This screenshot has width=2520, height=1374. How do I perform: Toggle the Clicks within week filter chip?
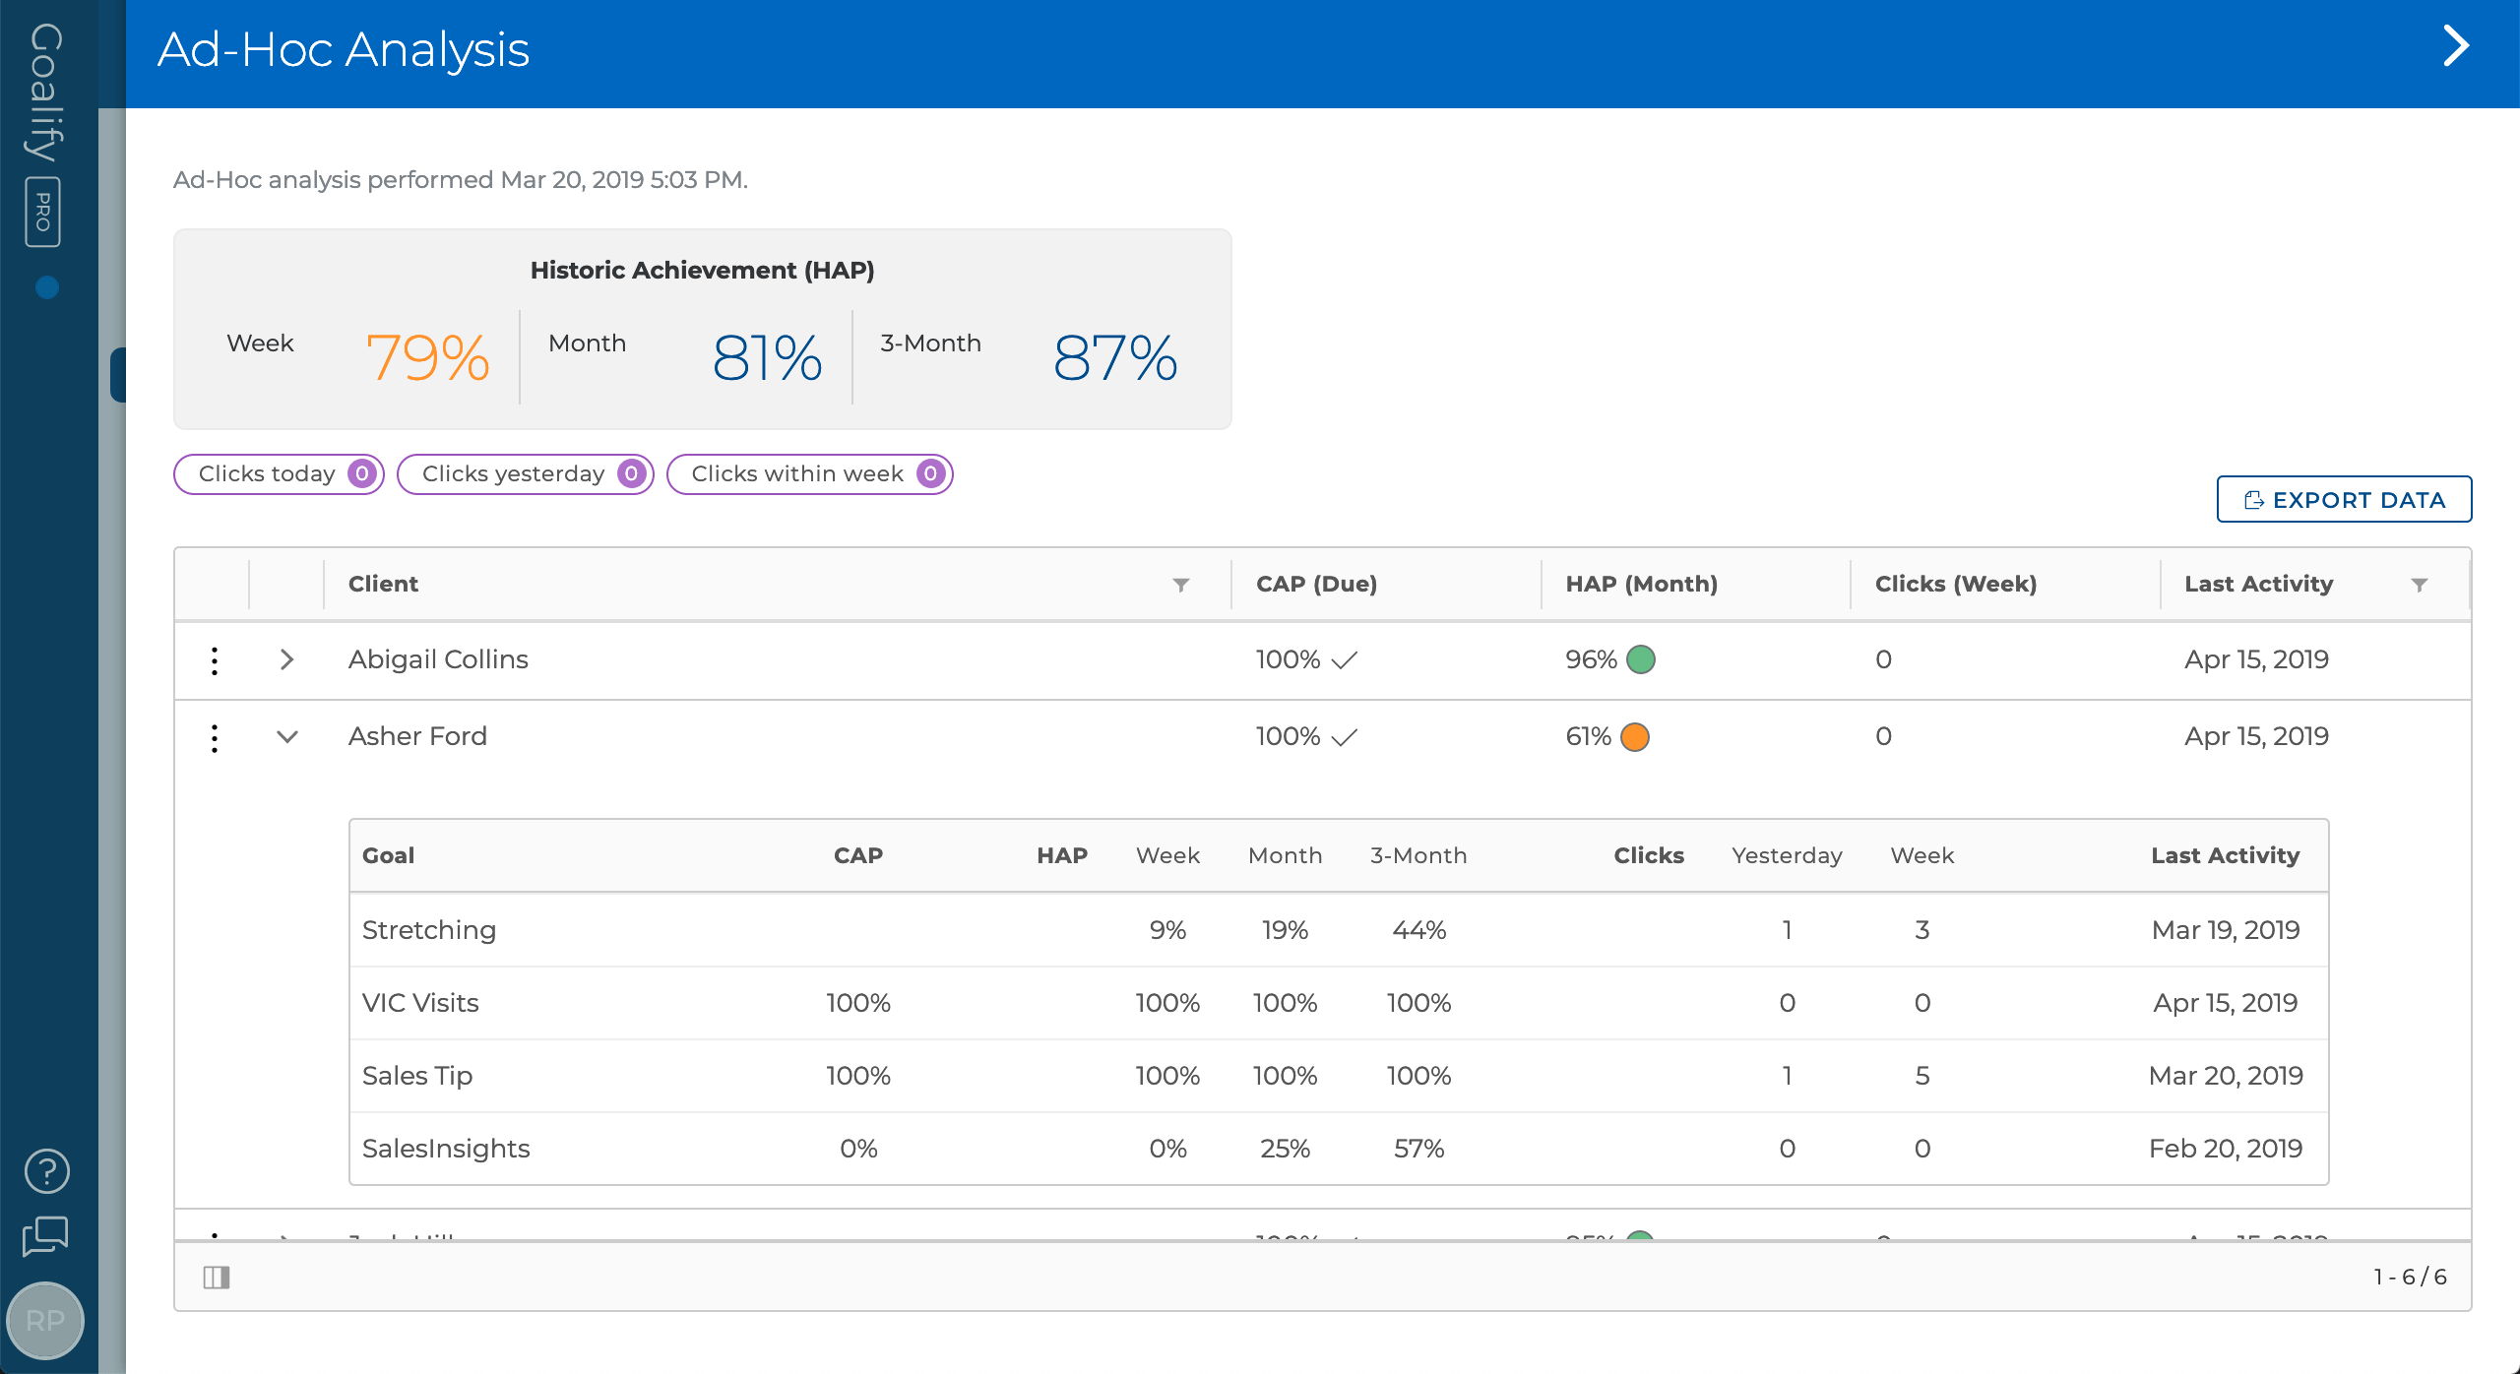coord(809,473)
